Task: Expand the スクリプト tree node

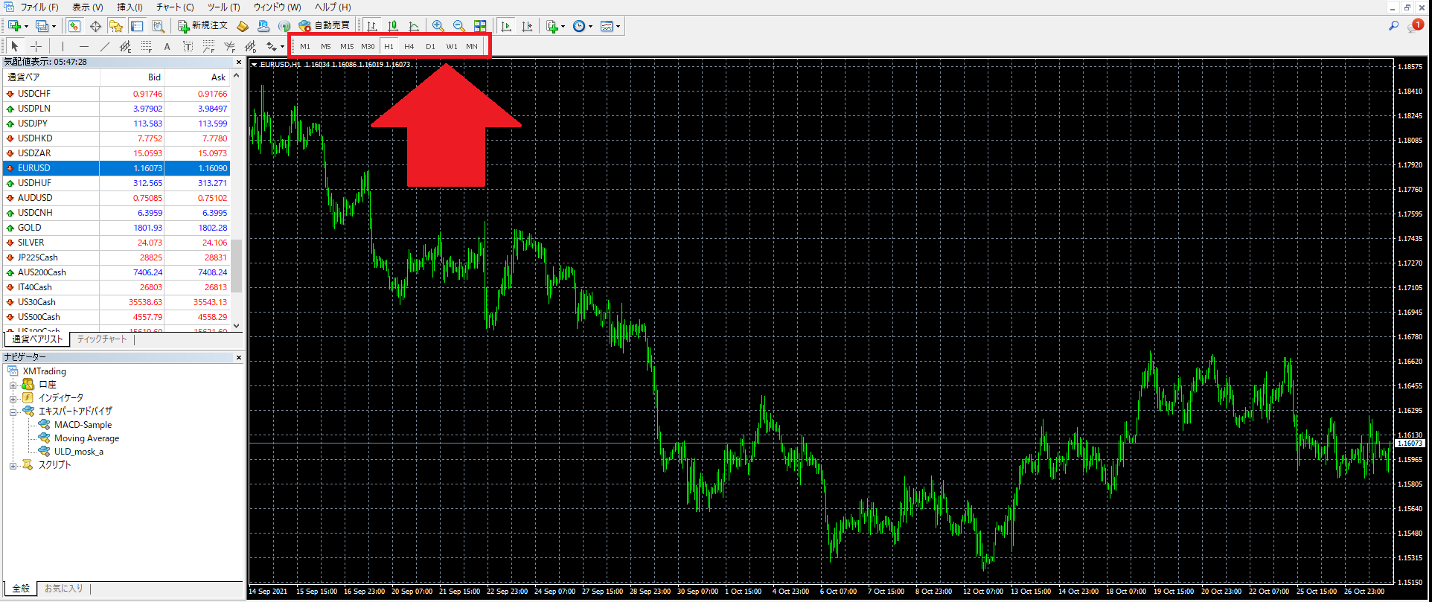Action: (13, 466)
